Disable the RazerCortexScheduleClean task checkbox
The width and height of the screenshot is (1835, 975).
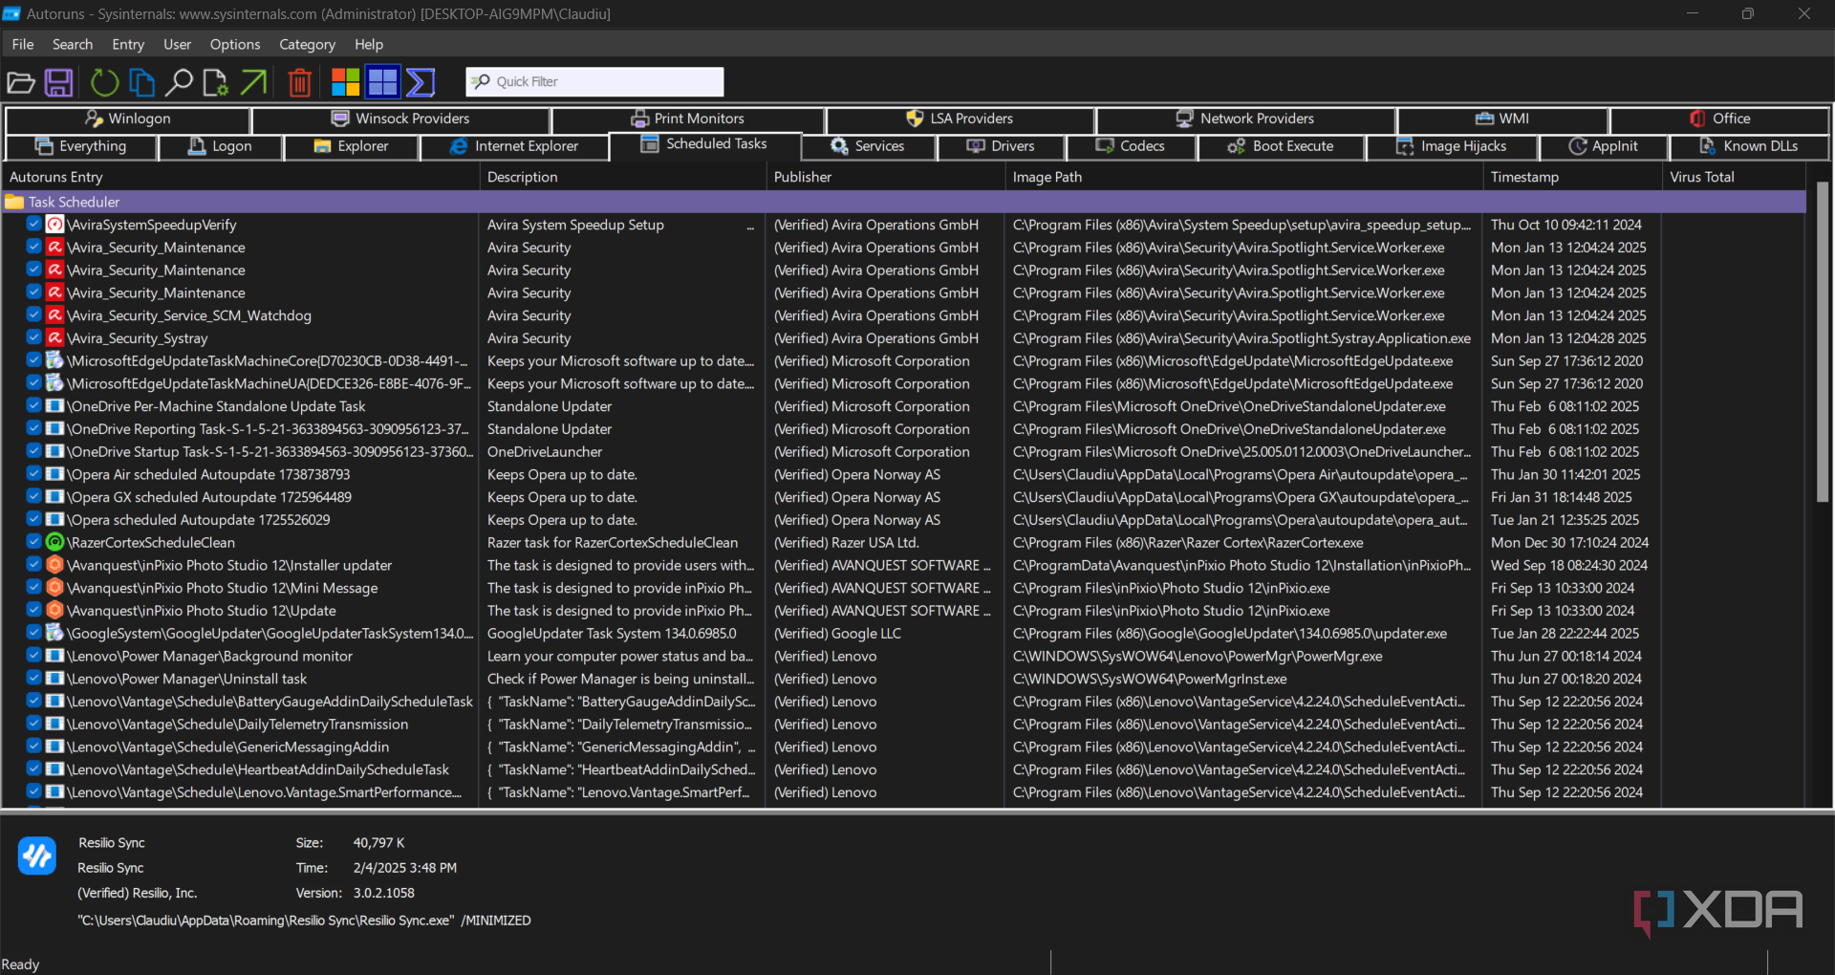tap(34, 542)
